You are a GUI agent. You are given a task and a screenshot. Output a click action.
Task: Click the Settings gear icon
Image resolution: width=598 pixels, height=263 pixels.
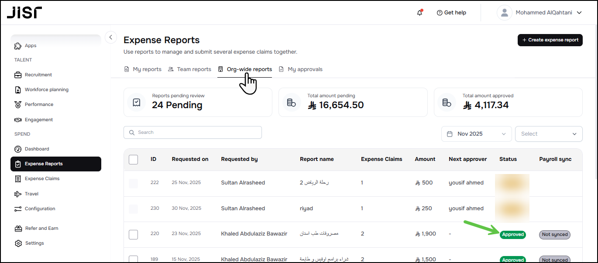point(18,243)
